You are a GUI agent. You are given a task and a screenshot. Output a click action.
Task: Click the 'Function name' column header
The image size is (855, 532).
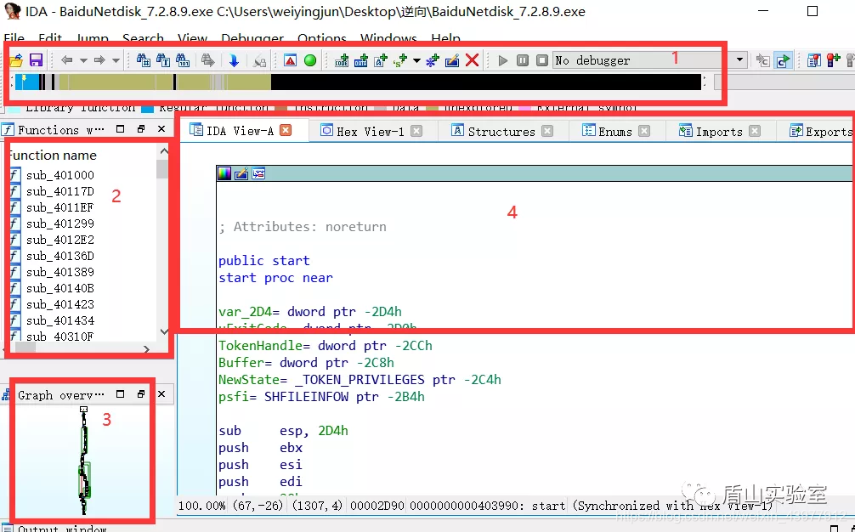[53, 156]
